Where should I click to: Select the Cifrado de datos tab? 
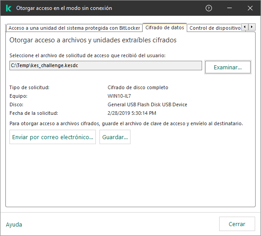(x=165, y=27)
